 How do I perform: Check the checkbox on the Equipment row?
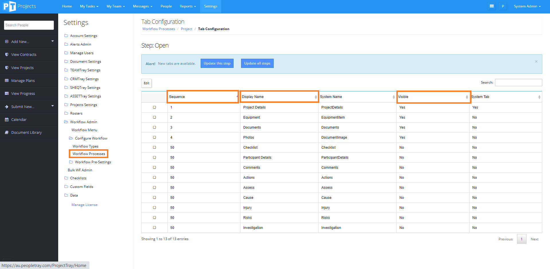tap(154, 117)
